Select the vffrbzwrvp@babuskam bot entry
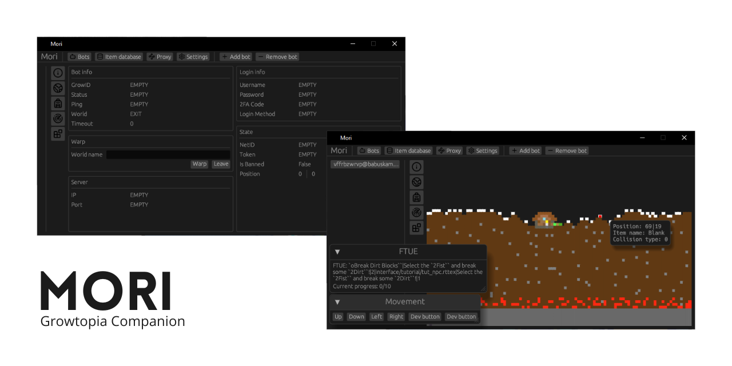Image resolution: width=732 pixels, height=366 pixels. (x=365, y=164)
